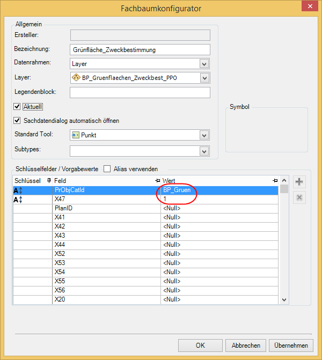Click the Bezeichnung text field
The height and width of the screenshot is (360, 322).
[x=140, y=49]
